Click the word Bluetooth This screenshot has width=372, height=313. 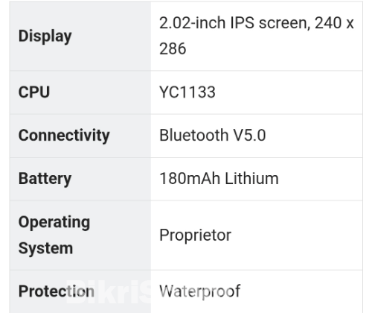point(193,136)
